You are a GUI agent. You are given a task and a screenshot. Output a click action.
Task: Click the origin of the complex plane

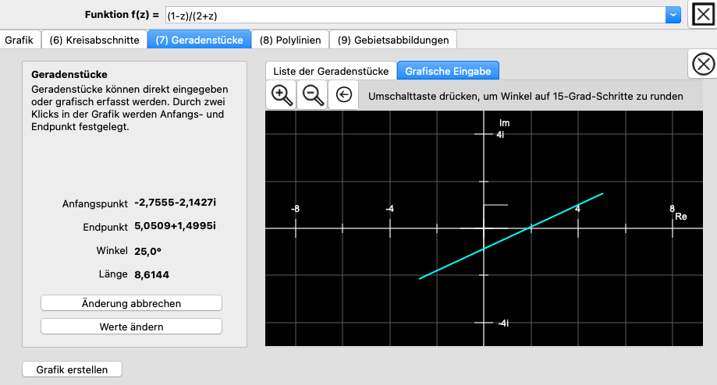[x=484, y=228]
